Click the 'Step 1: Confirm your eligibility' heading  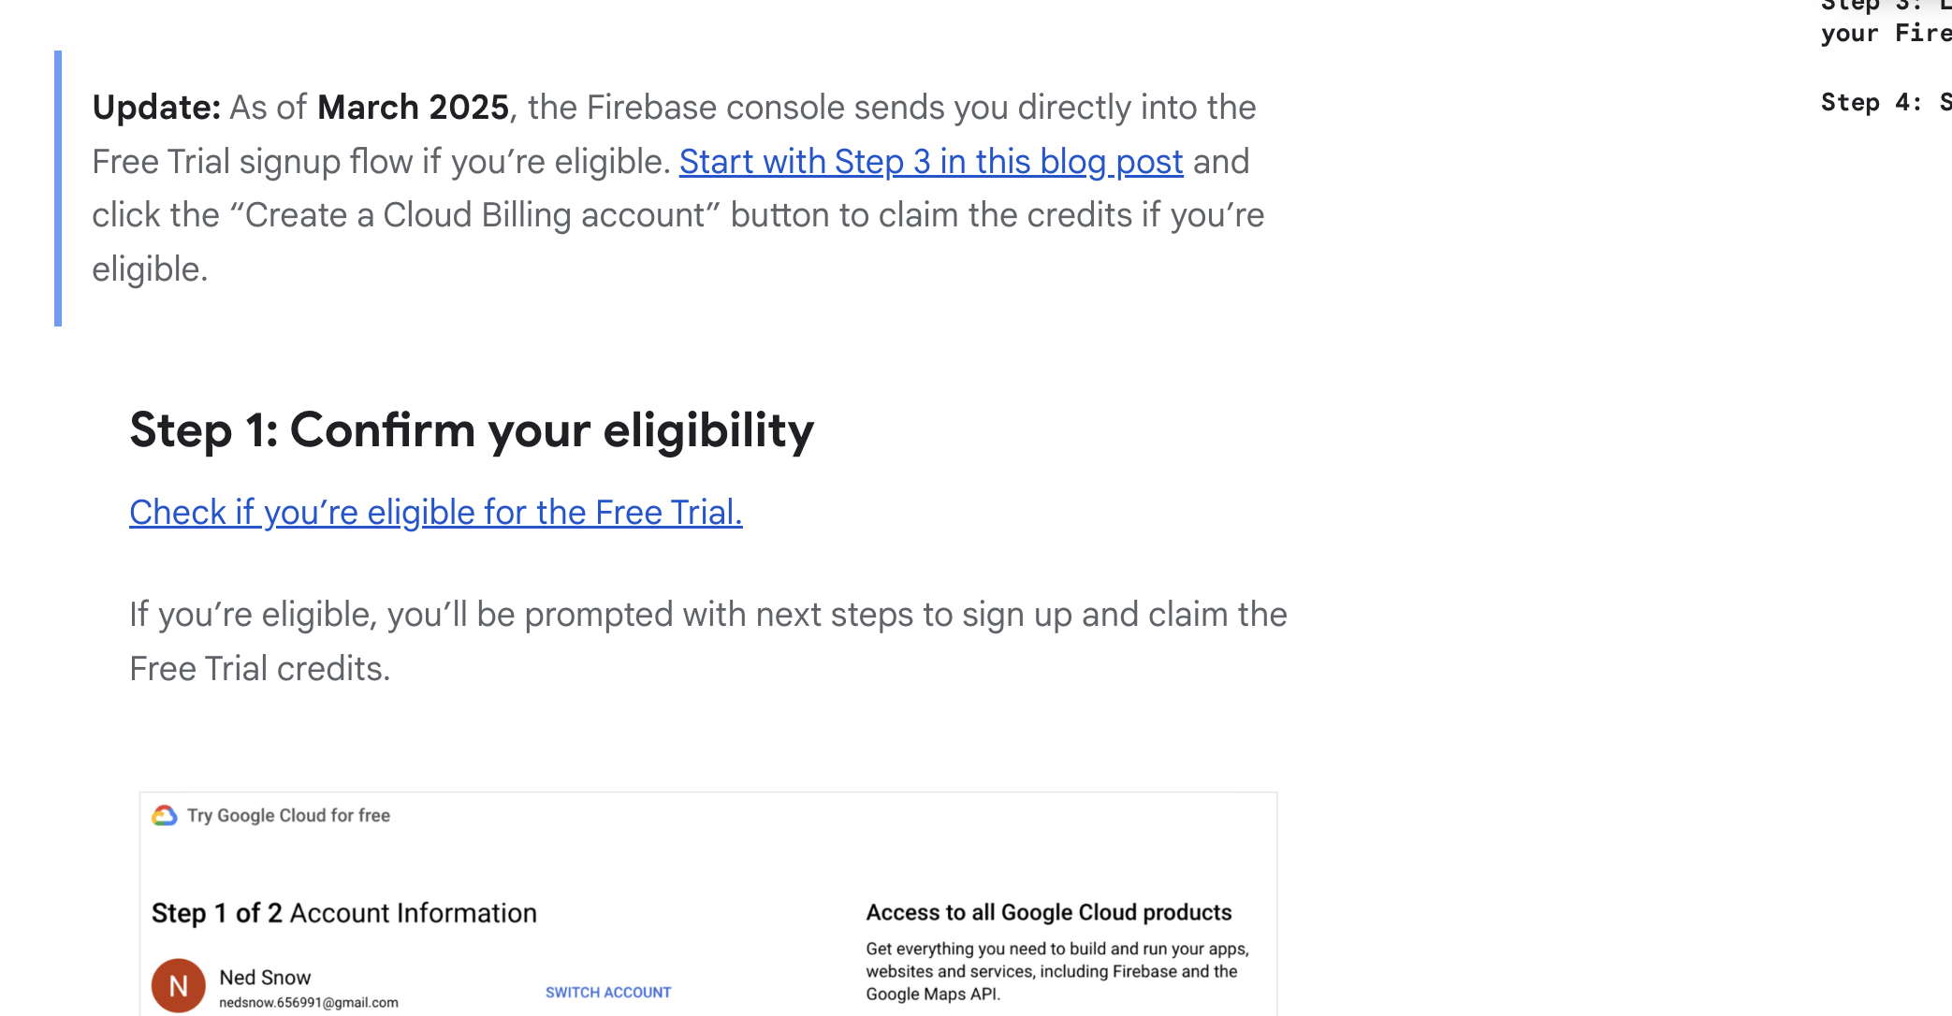(x=472, y=430)
